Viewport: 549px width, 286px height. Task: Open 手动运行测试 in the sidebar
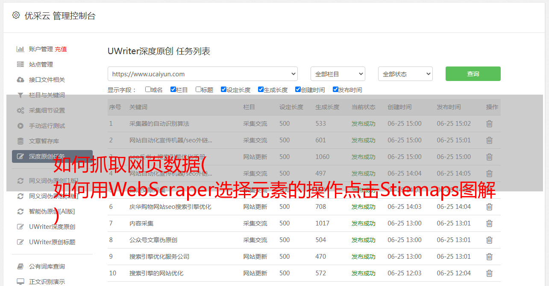pyautogui.click(x=47, y=126)
